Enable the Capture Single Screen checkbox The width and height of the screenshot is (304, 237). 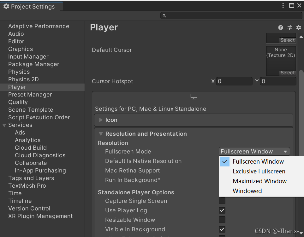pyautogui.click(x=222, y=201)
